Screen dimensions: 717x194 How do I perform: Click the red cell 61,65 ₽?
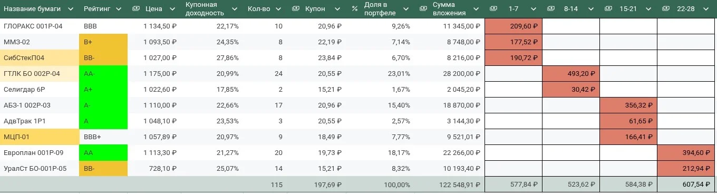point(628,121)
